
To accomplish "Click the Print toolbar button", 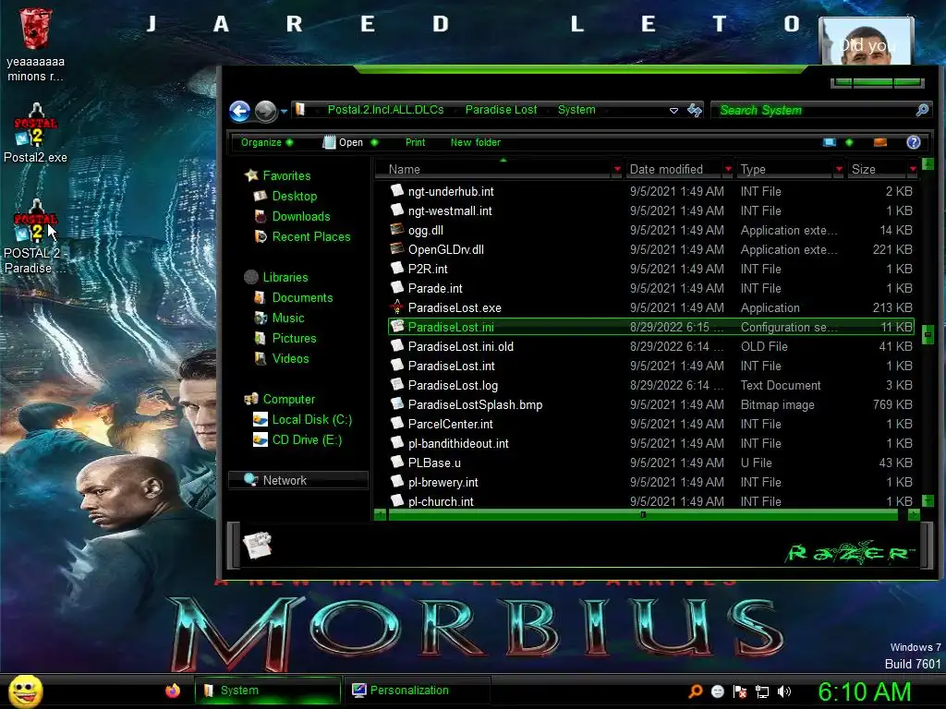I will 415,143.
